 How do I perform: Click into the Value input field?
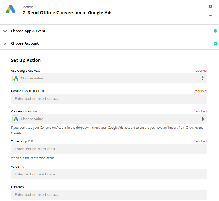click(x=109, y=174)
